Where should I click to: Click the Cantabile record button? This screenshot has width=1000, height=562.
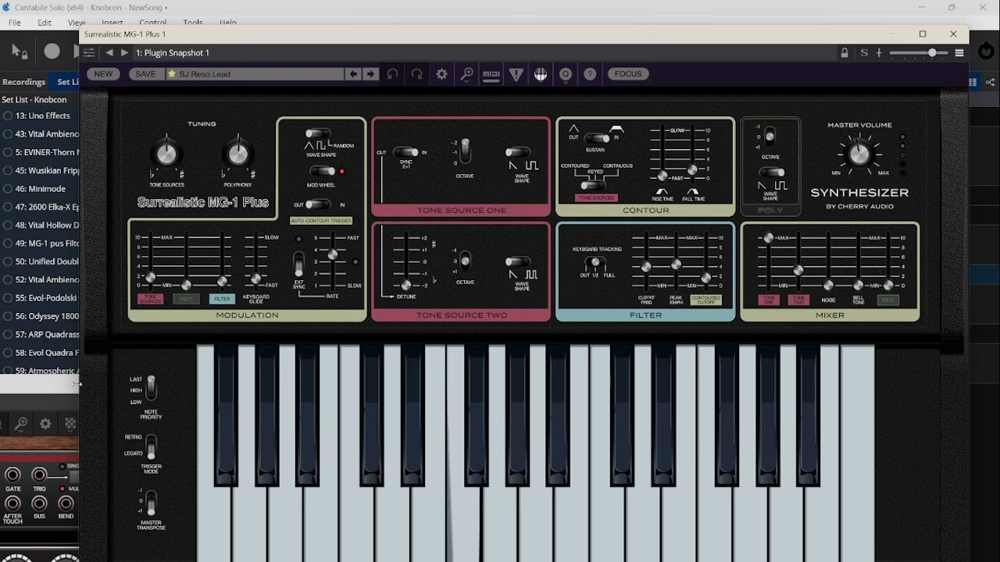point(52,52)
